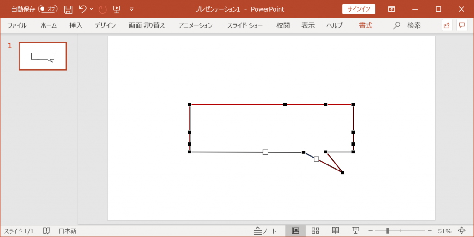Switch to Normal view icon
The image size is (474, 237).
pos(295,231)
